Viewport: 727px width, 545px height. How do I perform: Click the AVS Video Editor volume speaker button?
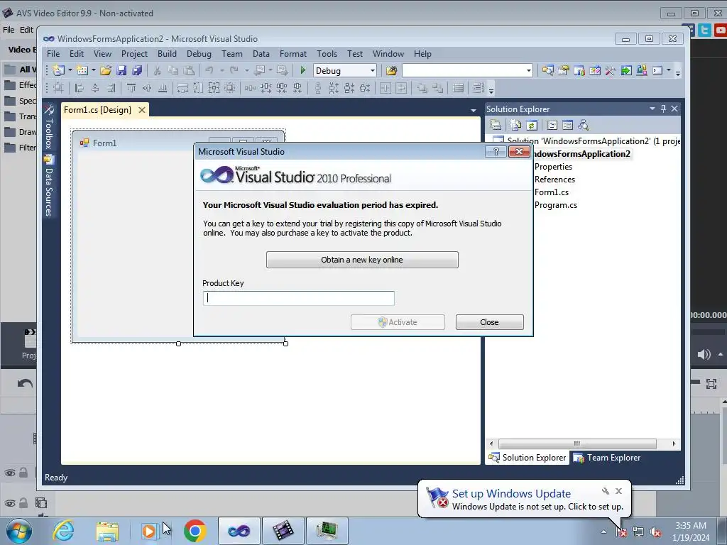[704, 355]
